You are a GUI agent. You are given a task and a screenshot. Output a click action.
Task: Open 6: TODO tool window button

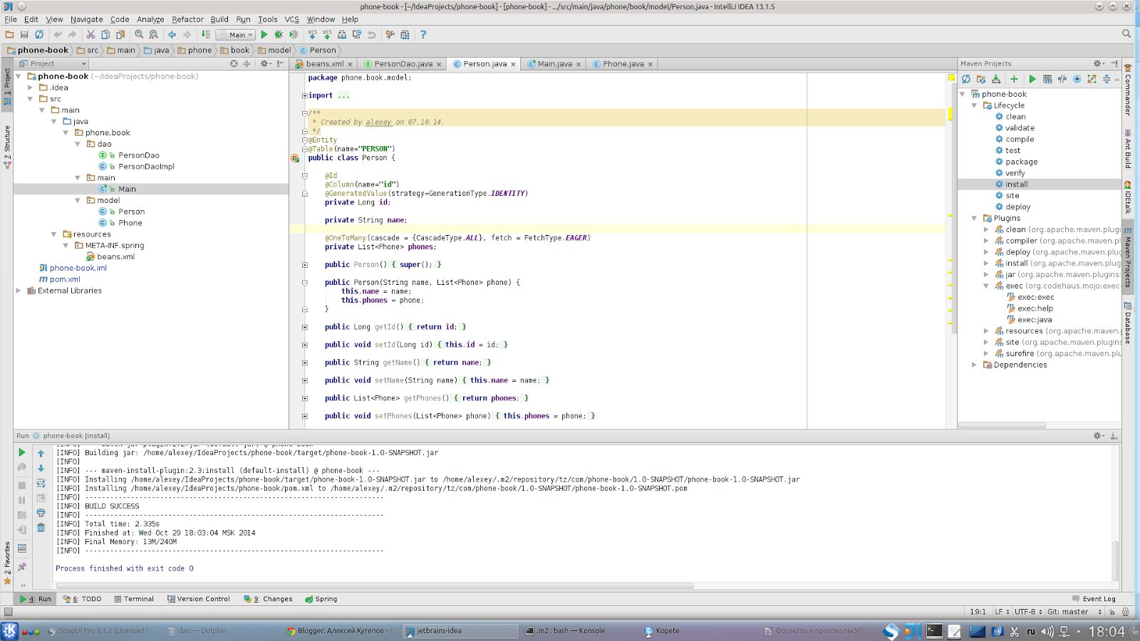[82, 599]
